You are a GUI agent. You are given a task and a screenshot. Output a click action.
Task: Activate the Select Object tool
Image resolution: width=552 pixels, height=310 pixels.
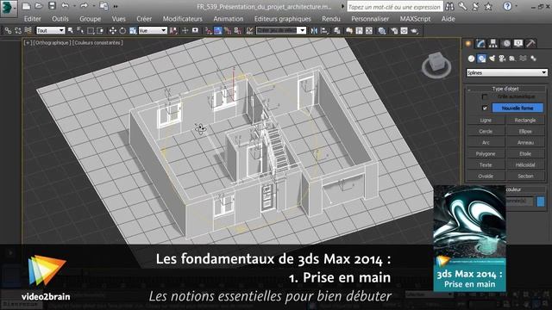click(x=71, y=31)
